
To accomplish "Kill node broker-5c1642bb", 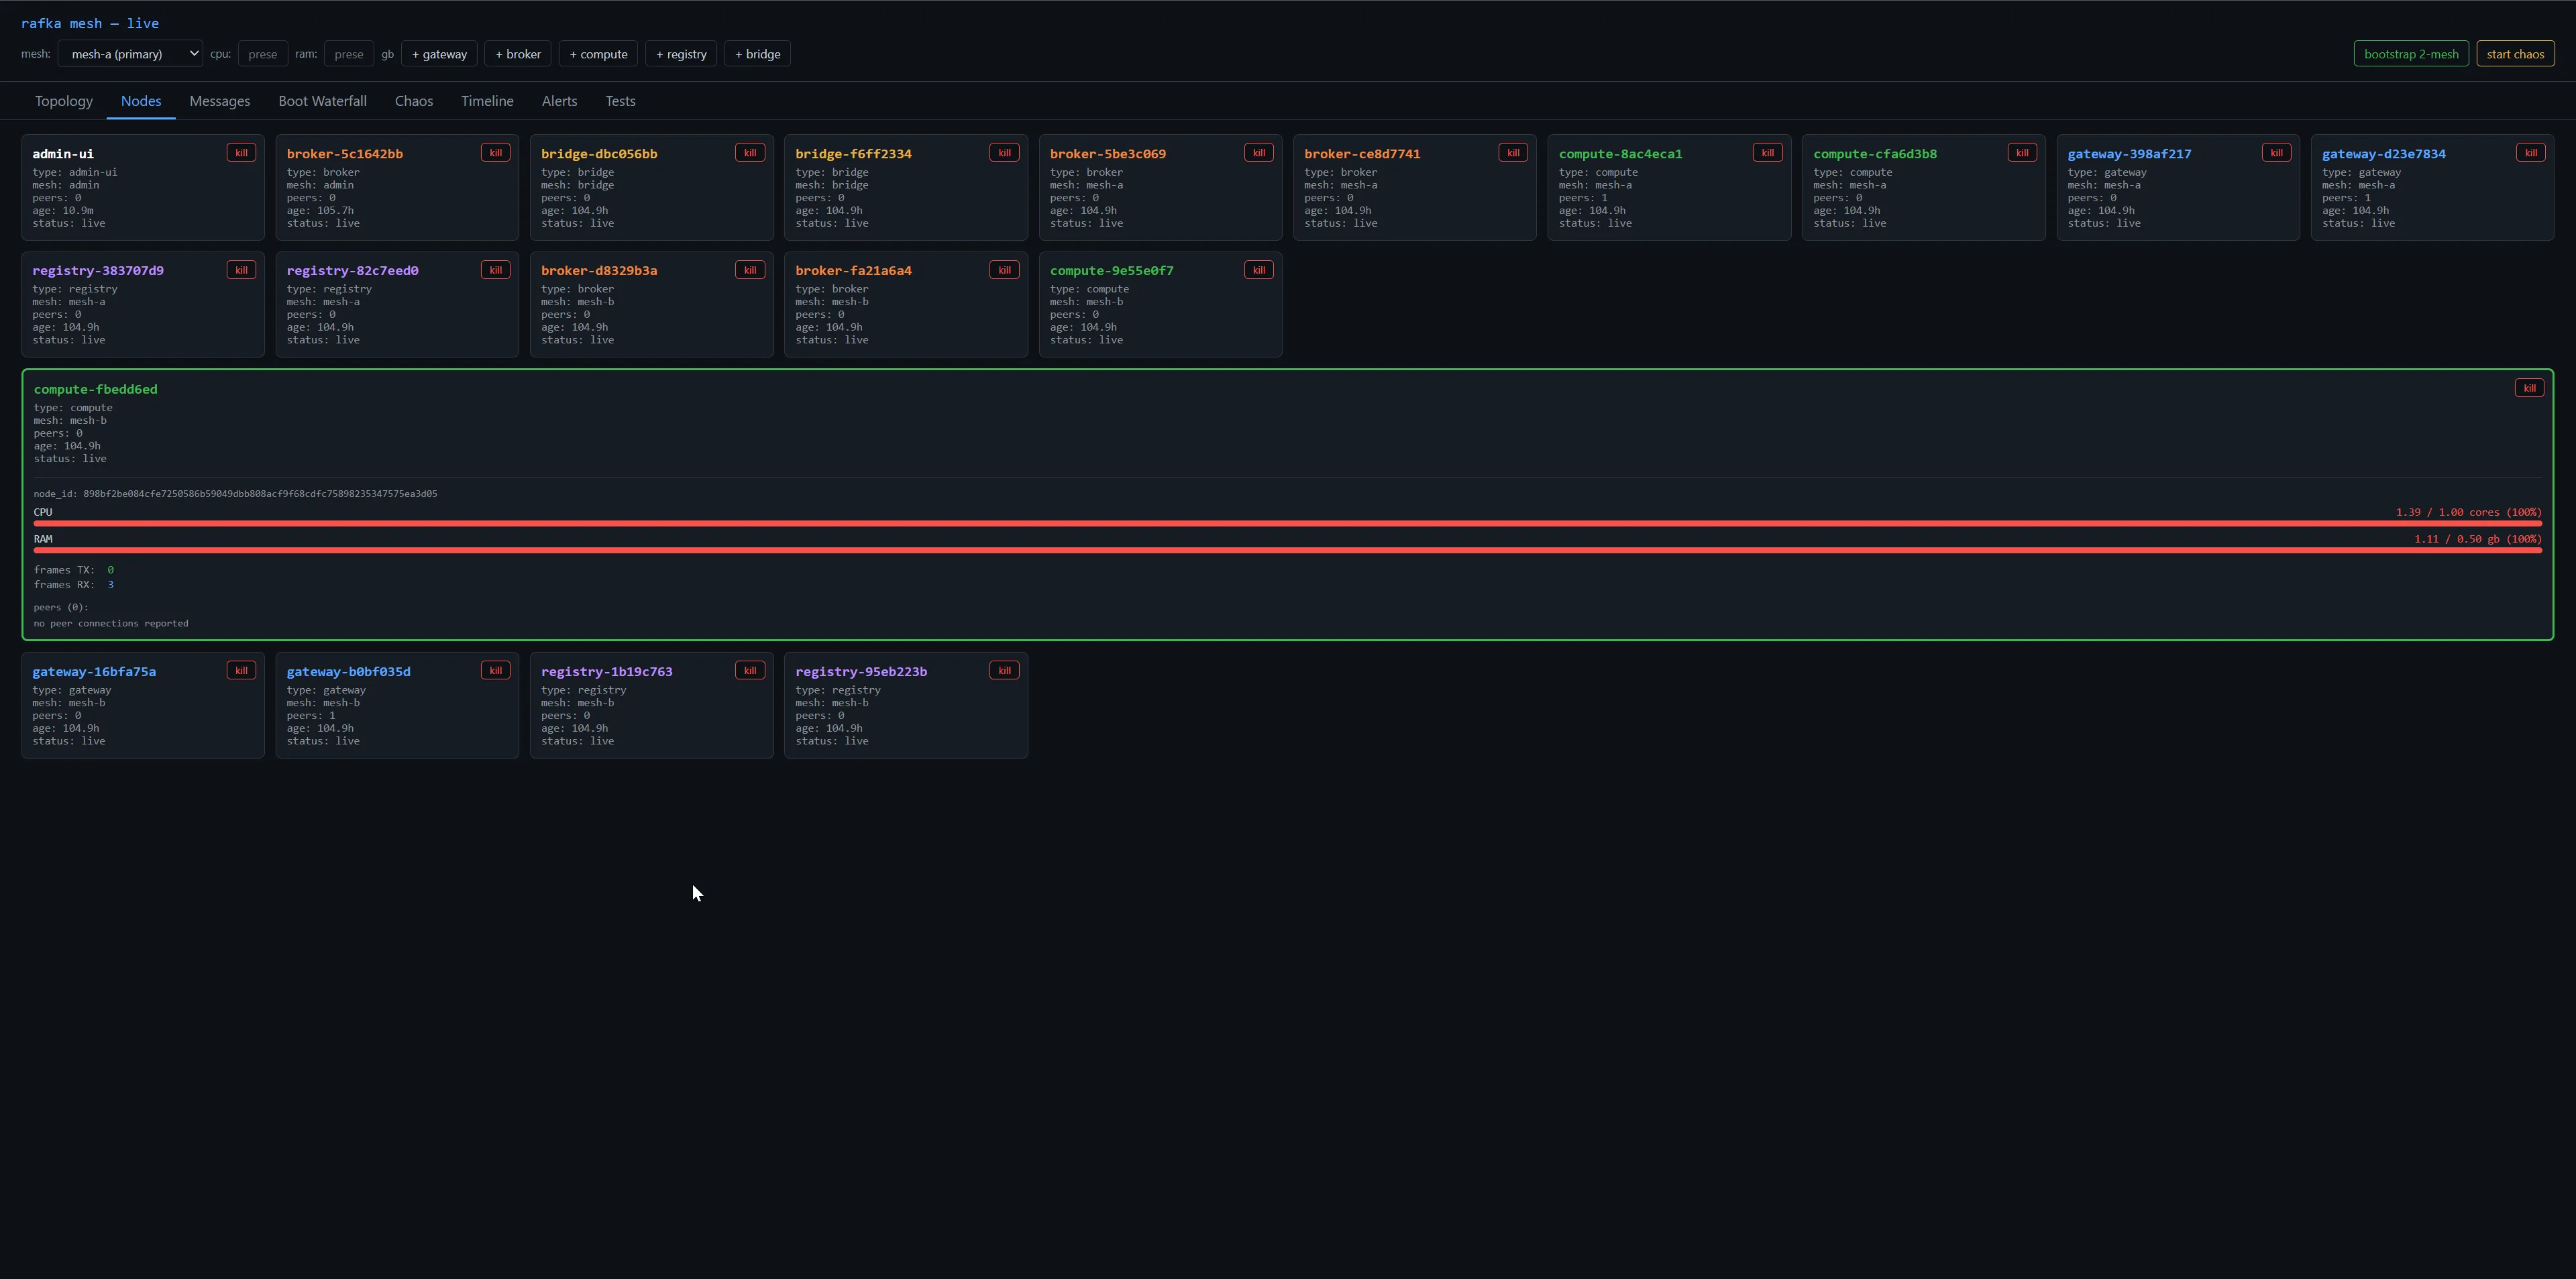I will 495,153.
